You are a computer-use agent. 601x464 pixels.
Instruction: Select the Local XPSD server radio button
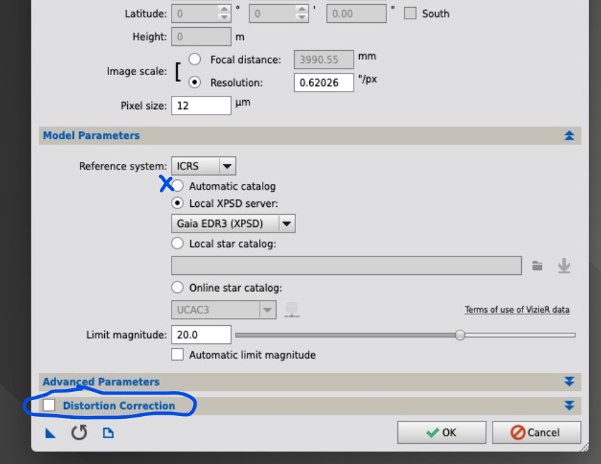(x=177, y=203)
